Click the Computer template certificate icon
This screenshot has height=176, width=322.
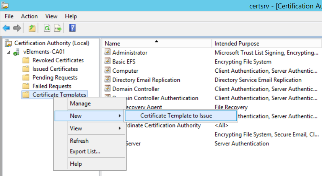107,70
